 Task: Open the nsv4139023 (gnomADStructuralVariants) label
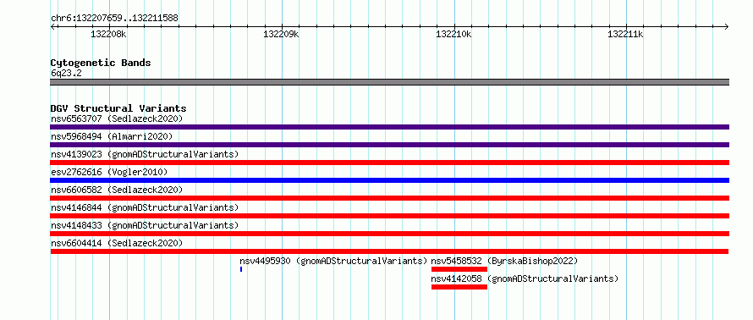tap(145, 154)
